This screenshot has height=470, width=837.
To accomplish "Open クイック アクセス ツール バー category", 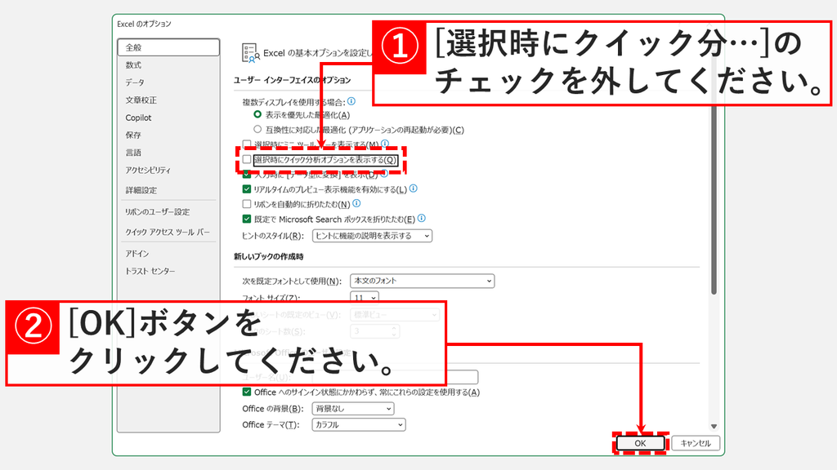I will point(168,233).
